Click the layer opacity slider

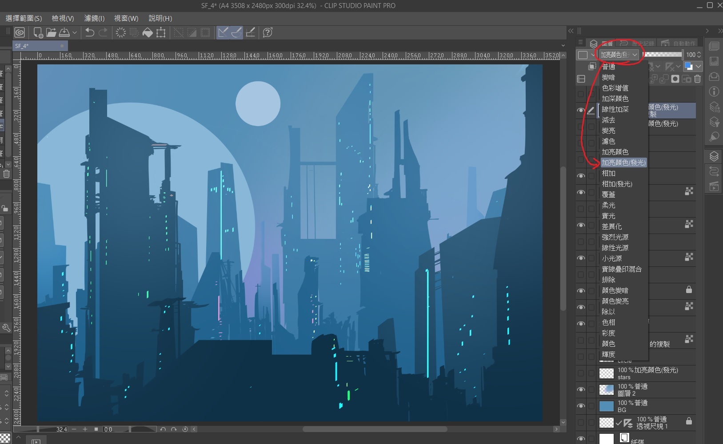pos(663,55)
